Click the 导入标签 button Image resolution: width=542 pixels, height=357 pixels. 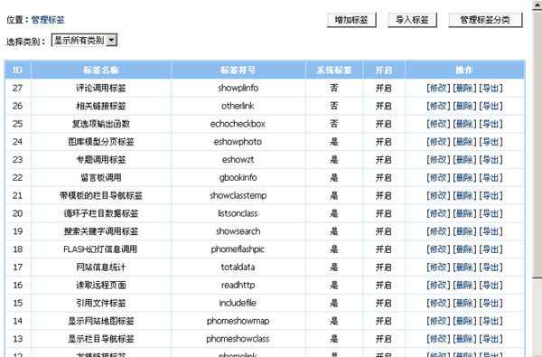click(412, 20)
